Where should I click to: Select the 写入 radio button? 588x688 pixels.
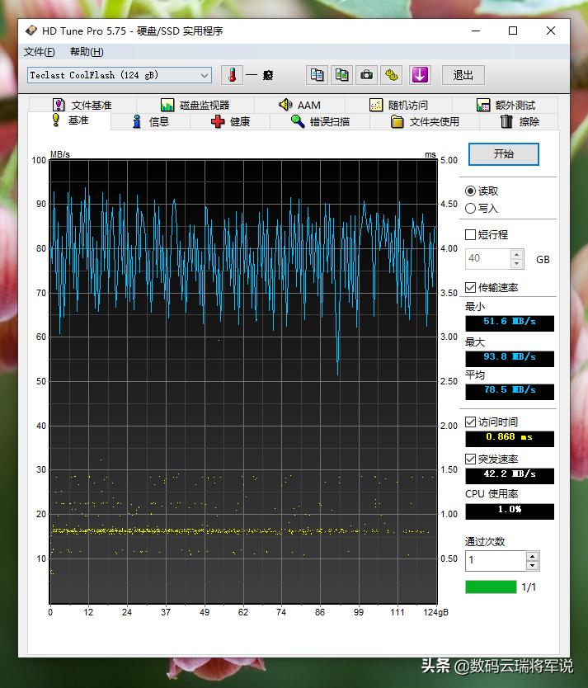tap(471, 209)
